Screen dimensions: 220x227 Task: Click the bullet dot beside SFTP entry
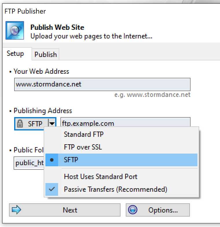tap(52, 160)
